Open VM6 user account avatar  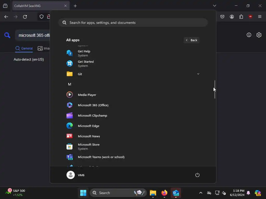click(x=71, y=175)
